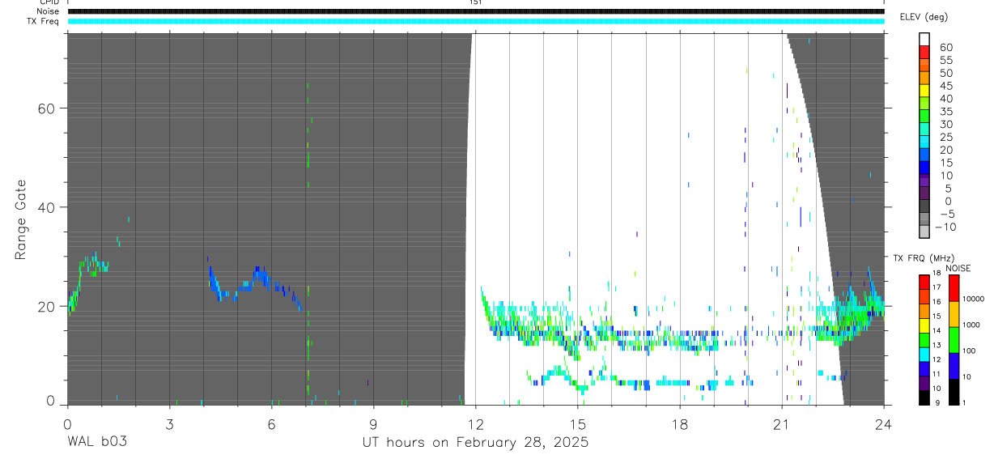Click the black Noise strip at top
The image size is (994, 459).
coord(476,11)
